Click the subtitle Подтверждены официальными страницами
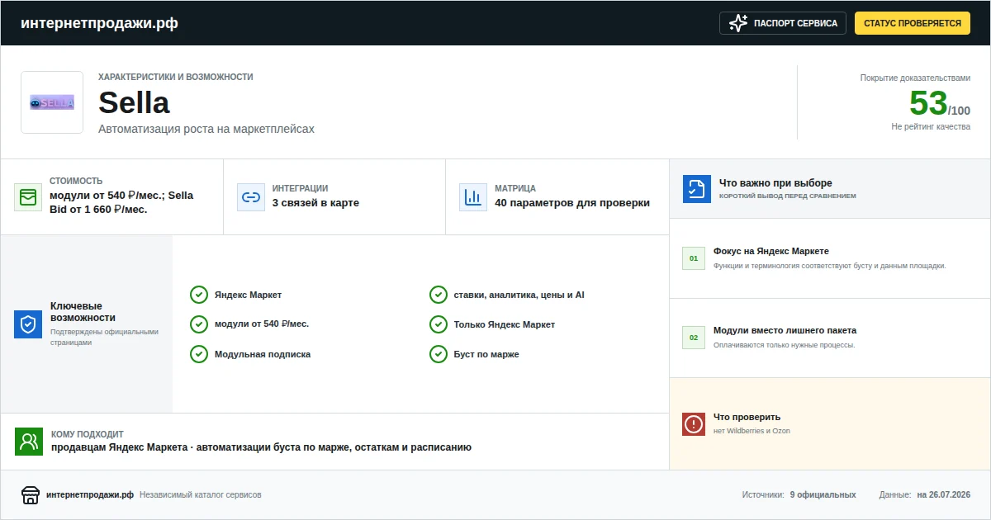This screenshot has width=991, height=520. pyautogui.click(x=104, y=337)
